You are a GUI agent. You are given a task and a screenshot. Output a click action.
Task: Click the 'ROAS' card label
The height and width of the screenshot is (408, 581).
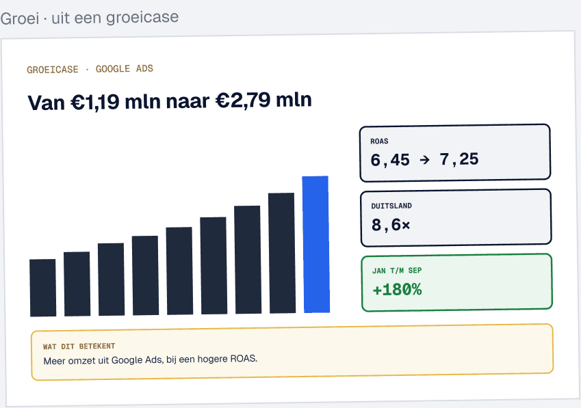click(x=379, y=141)
